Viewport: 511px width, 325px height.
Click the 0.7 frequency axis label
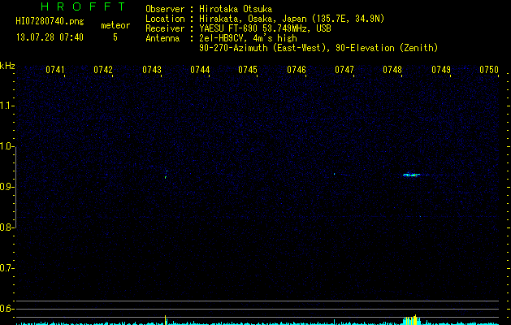(x=6, y=268)
